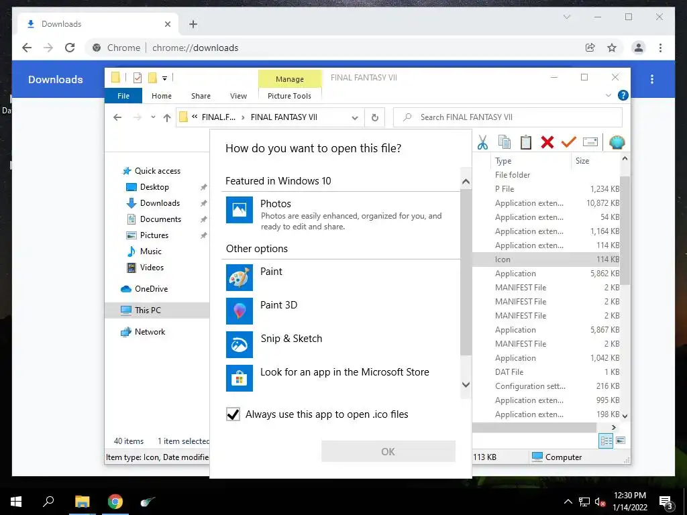This screenshot has width=687, height=515.
Task: Show hidden system tray icons
Action: click(x=568, y=502)
